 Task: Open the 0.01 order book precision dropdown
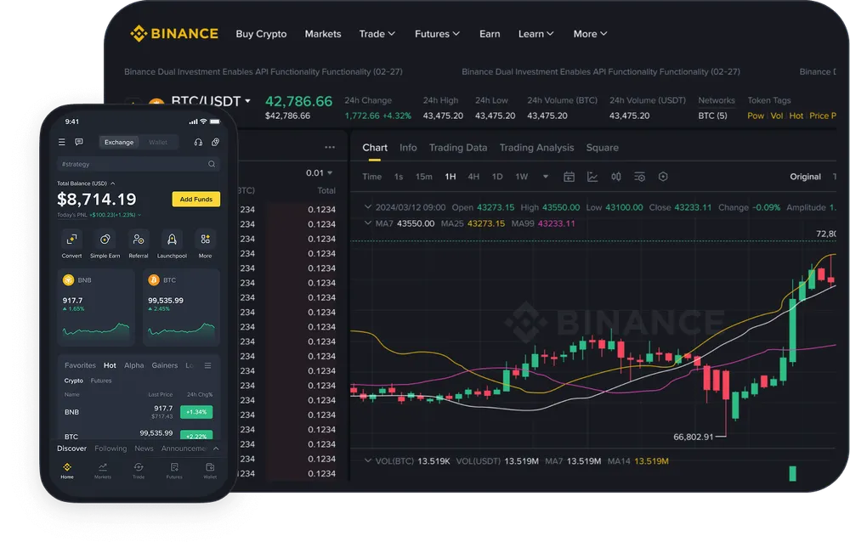click(x=320, y=172)
